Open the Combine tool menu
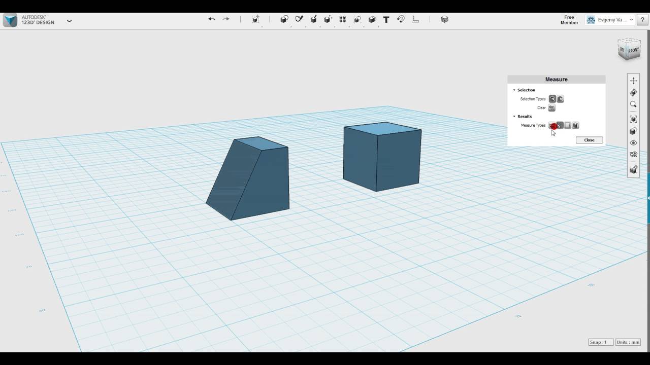 pyautogui.click(x=372, y=19)
